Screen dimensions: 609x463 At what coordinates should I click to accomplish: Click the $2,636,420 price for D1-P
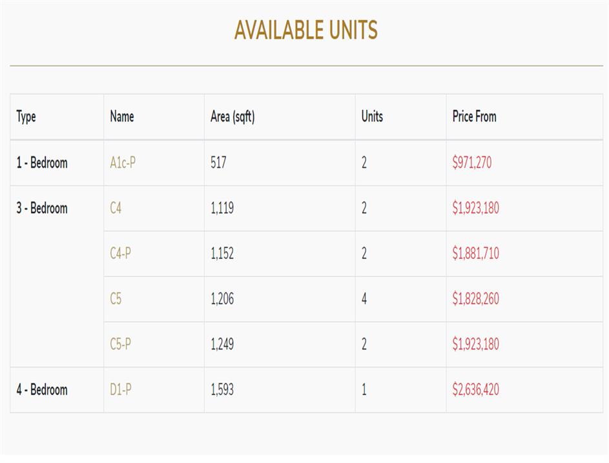click(x=475, y=389)
